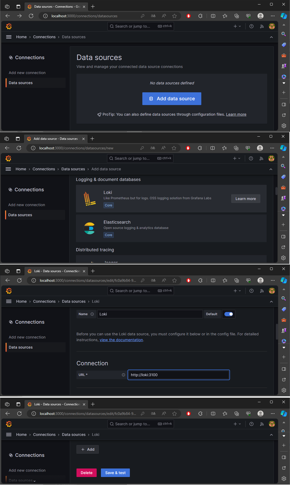Click Loki logo in Add data source list
290x486 pixels.
(x=90, y=199)
